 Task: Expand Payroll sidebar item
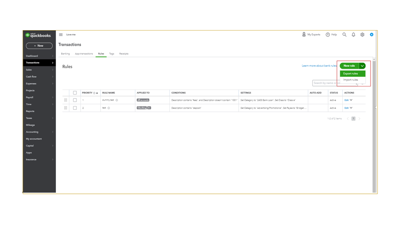39,97
